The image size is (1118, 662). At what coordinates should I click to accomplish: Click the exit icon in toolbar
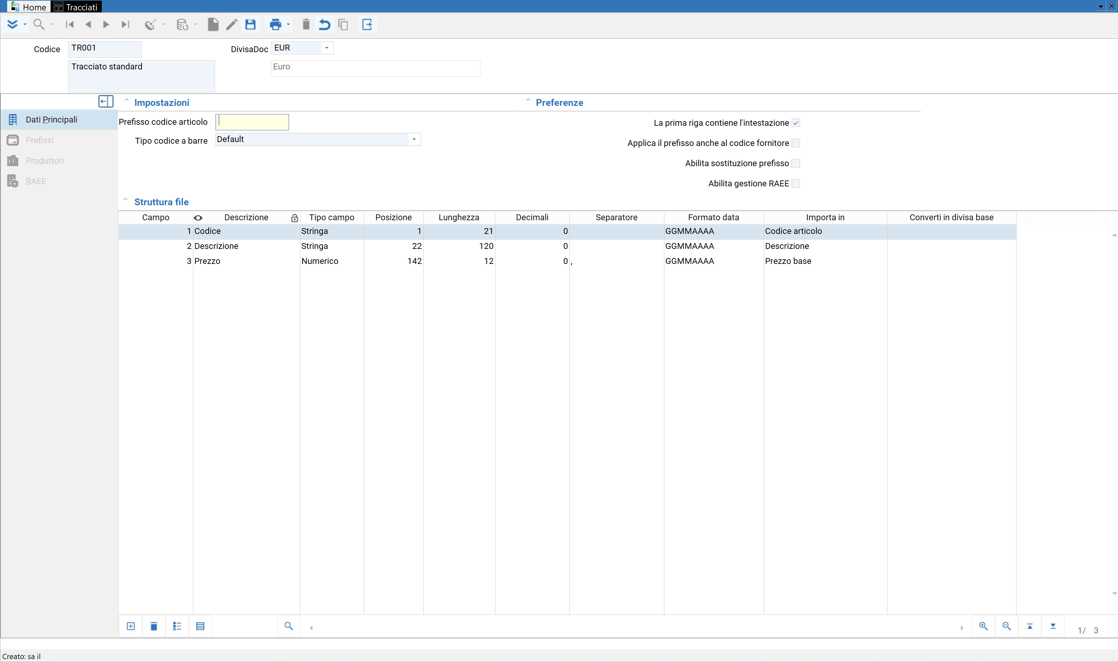[x=367, y=24]
